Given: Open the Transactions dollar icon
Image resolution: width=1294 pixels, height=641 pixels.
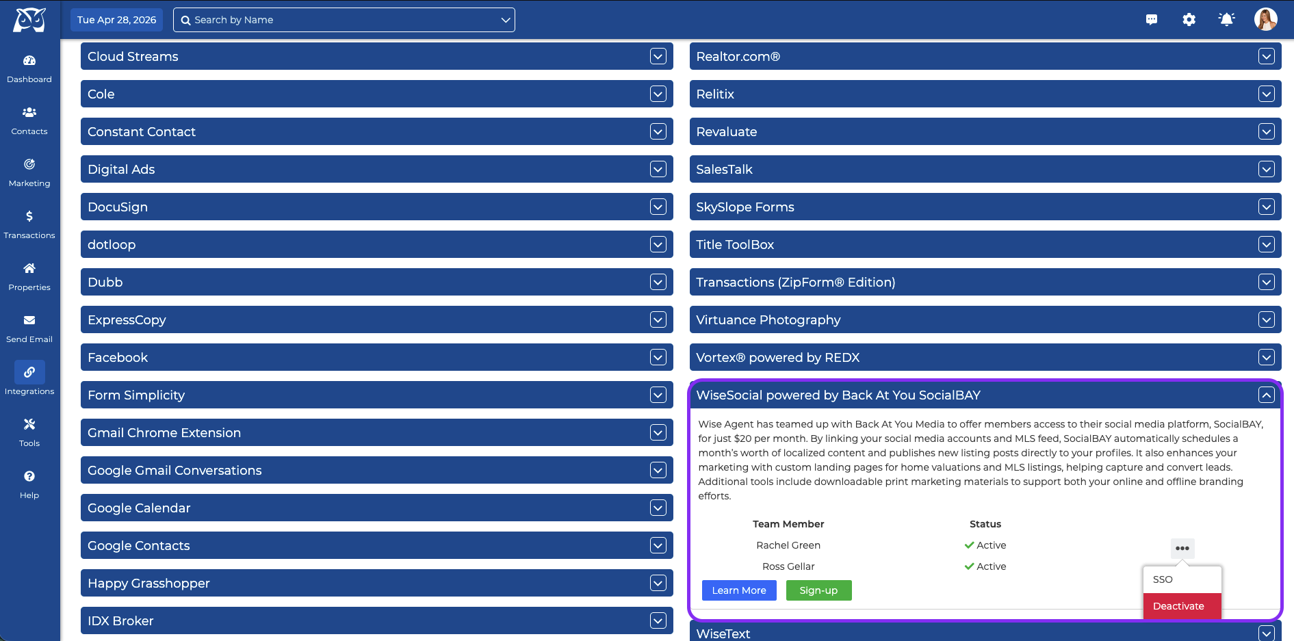Looking at the screenshot, I should (29, 216).
